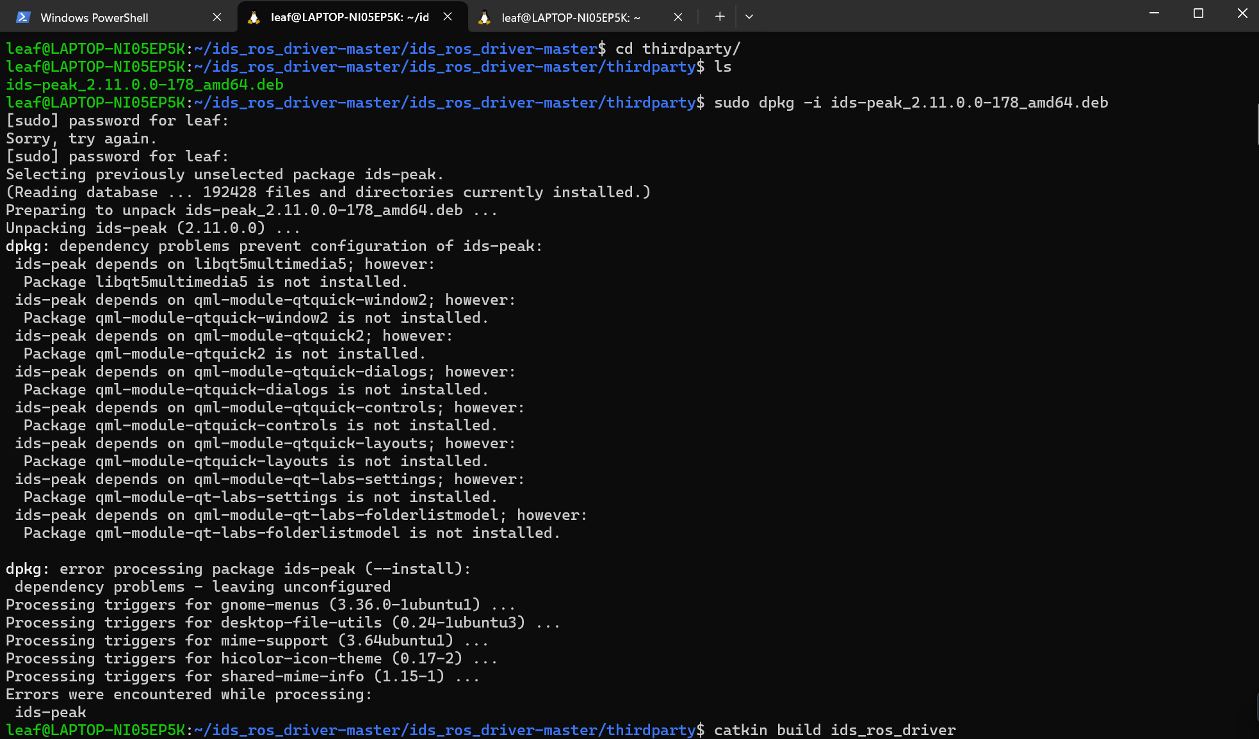Click the sudo dpkg -i command text
Screen dimensions: 1259x739
pos(910,102)
